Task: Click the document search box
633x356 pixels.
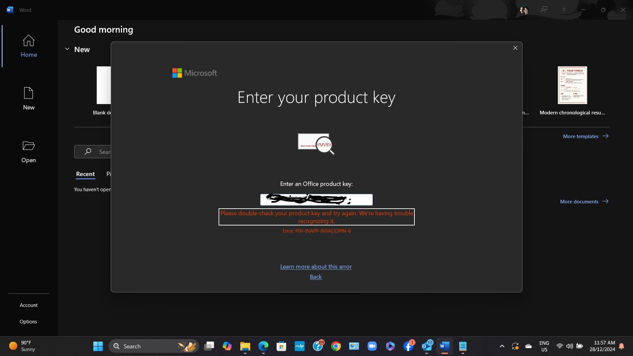Action: coord(93,152)
